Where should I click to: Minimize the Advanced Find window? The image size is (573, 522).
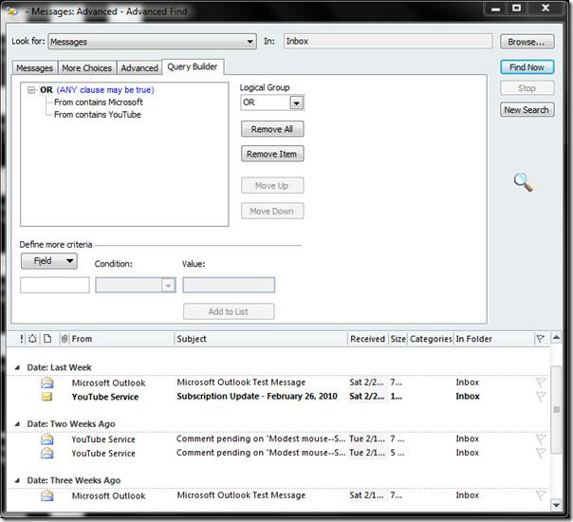point(496,9)
